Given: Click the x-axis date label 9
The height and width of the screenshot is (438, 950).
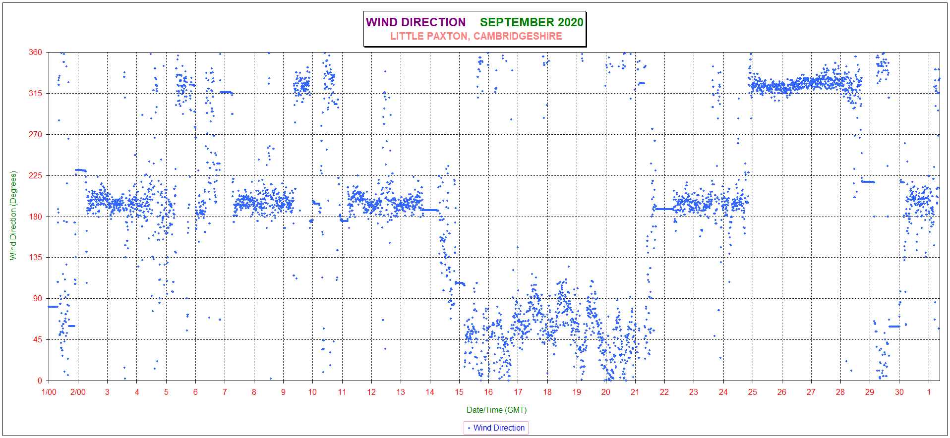Looking at the screenshot, I should click(283, 392).
